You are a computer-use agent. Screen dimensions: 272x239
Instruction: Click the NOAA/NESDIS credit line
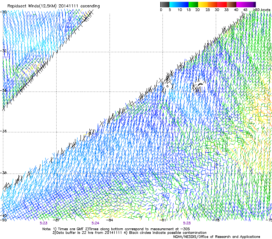click(216, 237)
